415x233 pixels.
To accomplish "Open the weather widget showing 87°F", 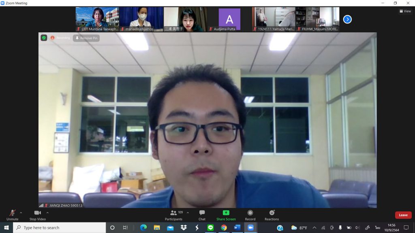I will click(299, 227).
